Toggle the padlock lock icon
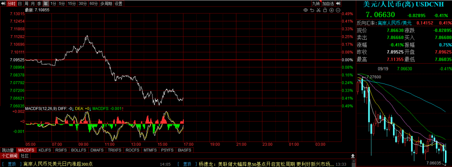The height and width of the screenshot is (167, 452). pyautogui.click(x=325, y=10)
